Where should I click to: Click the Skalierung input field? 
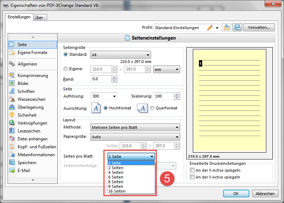164,96
